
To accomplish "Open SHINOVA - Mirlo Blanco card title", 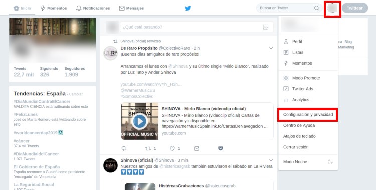I will 204,109.
